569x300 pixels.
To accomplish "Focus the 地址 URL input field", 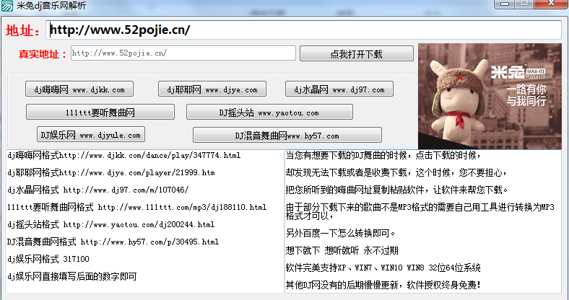I will pyautogui.click(x=304, y=30).
